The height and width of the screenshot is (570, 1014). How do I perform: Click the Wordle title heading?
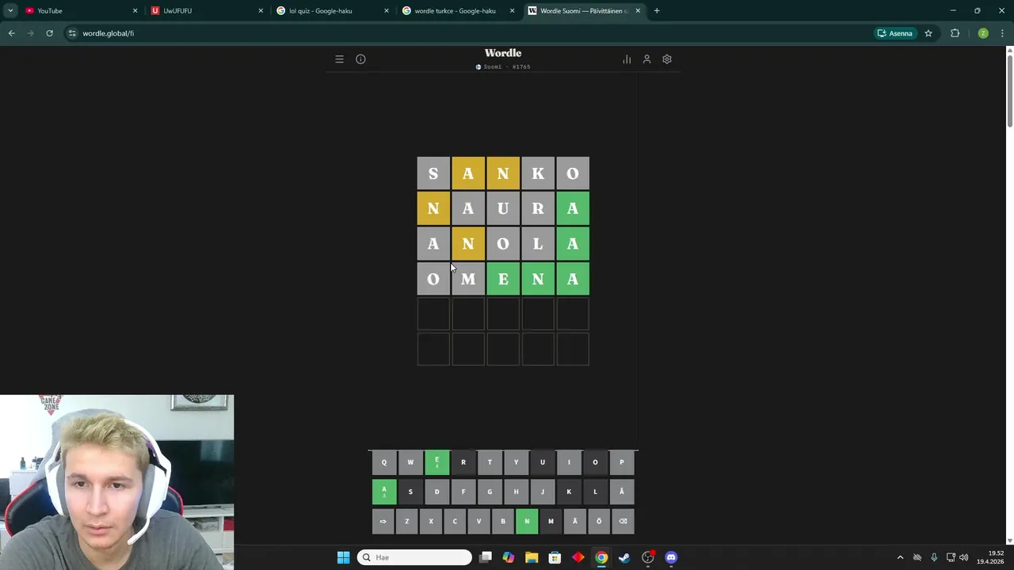pyautogui.click(x=503, y=53)
